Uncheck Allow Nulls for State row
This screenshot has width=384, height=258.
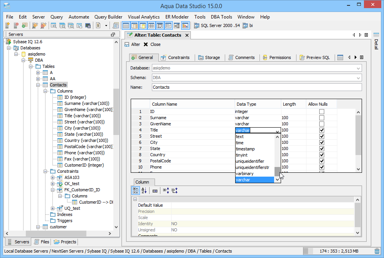322,149
